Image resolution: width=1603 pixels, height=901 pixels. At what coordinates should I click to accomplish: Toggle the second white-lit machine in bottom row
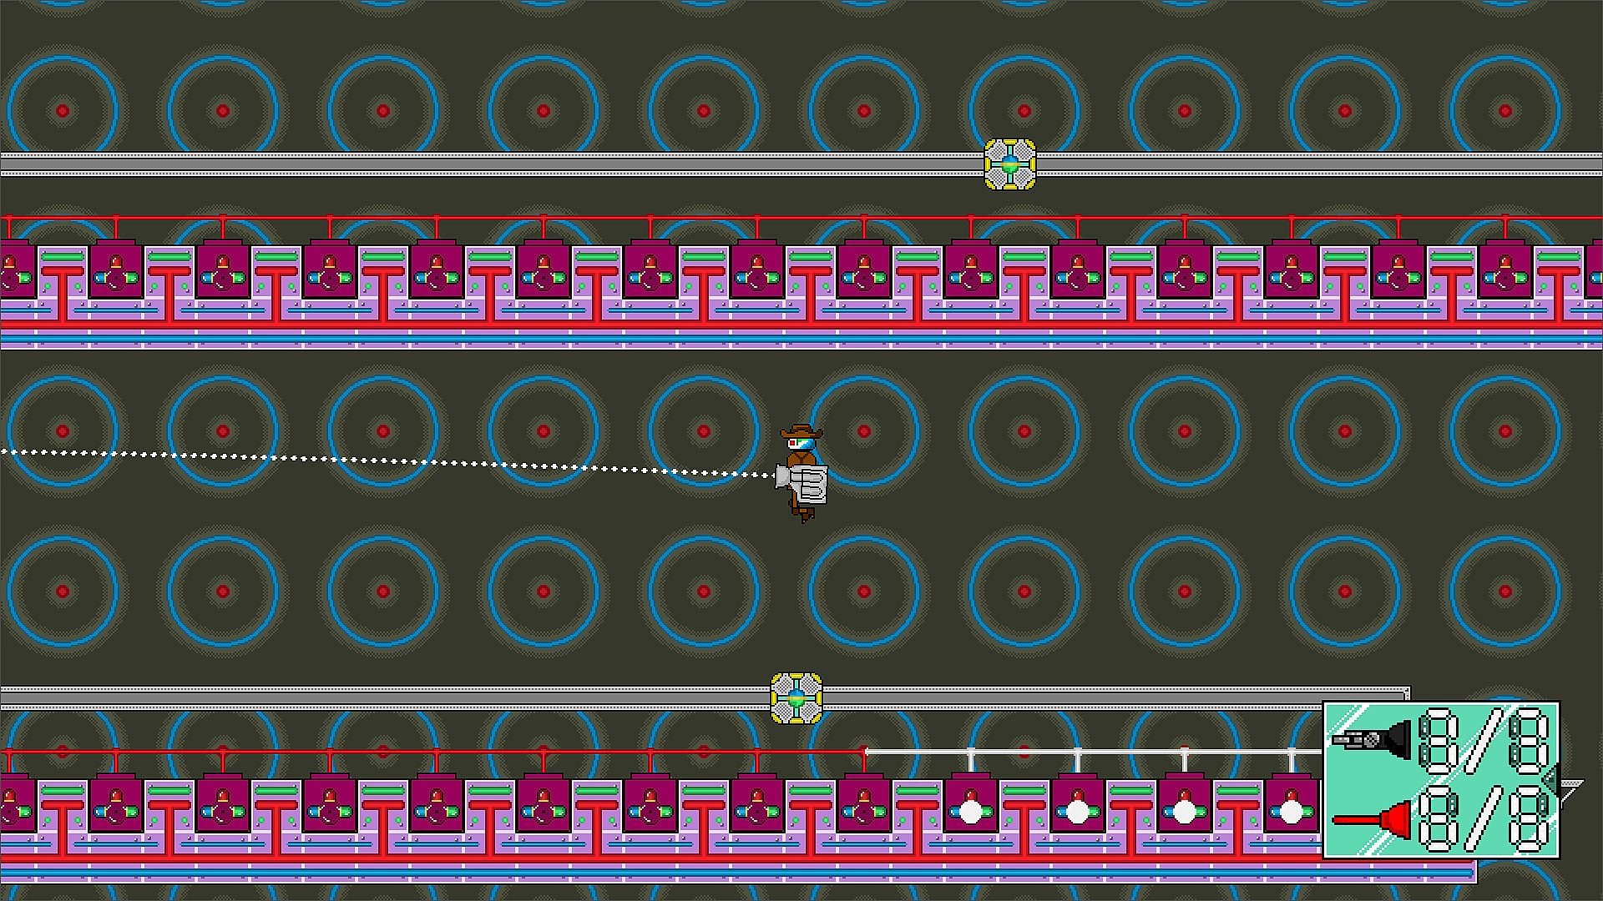coord(1077,810)
